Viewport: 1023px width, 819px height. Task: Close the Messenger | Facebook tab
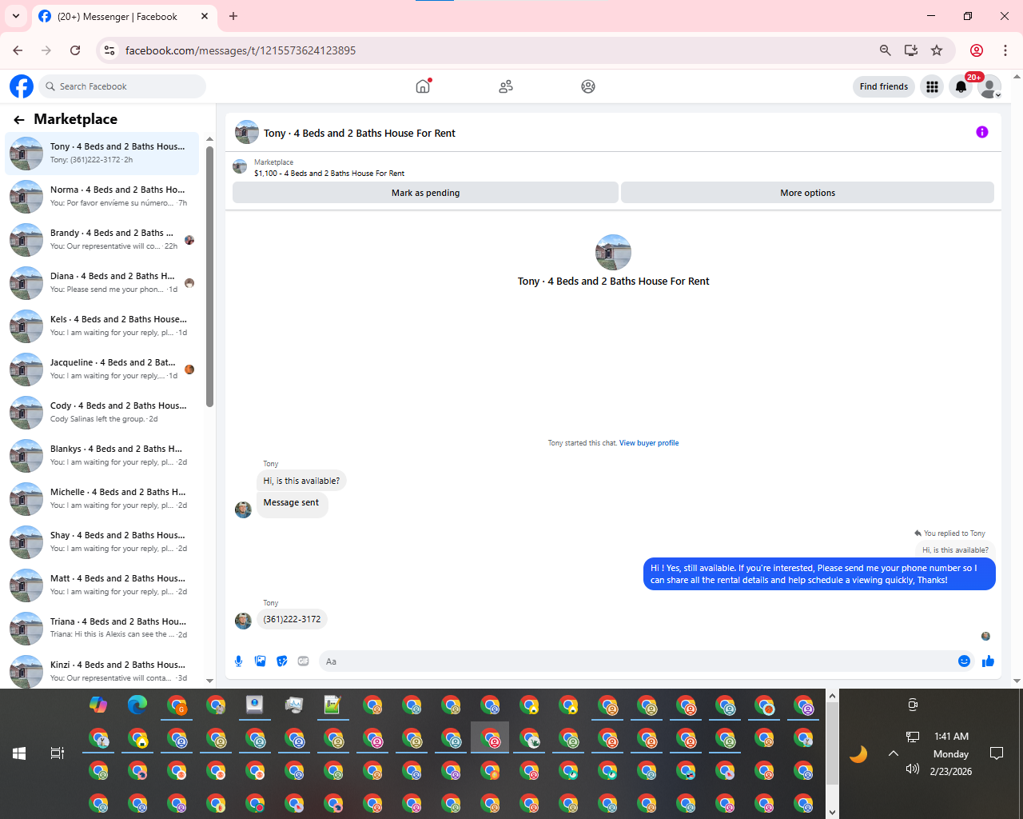(x=205, y=16)
